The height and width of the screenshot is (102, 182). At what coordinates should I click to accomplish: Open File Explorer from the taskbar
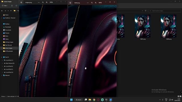click(x=90, y=100)
